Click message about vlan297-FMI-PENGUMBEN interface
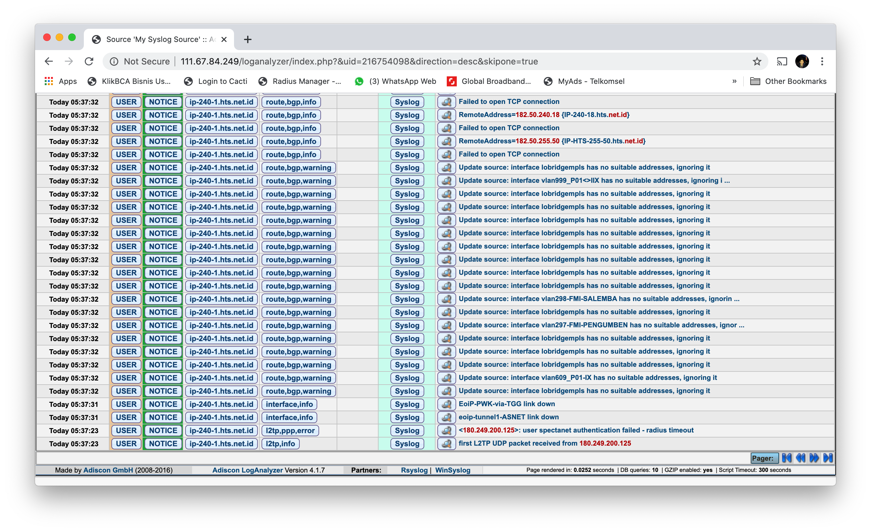The image size is (871, 532). 601,325
